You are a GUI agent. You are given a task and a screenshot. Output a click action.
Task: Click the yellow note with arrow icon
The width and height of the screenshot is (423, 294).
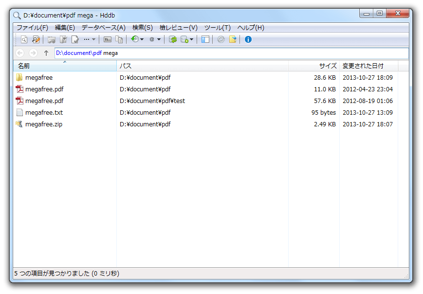(233, 39)
